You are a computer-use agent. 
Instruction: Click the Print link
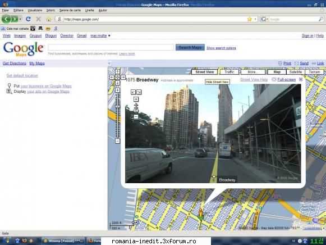287,63
